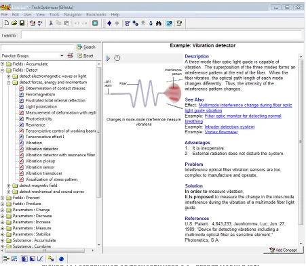306x266 pixels.
Task: Click the play button above the animation
Action: pos(108,58)
